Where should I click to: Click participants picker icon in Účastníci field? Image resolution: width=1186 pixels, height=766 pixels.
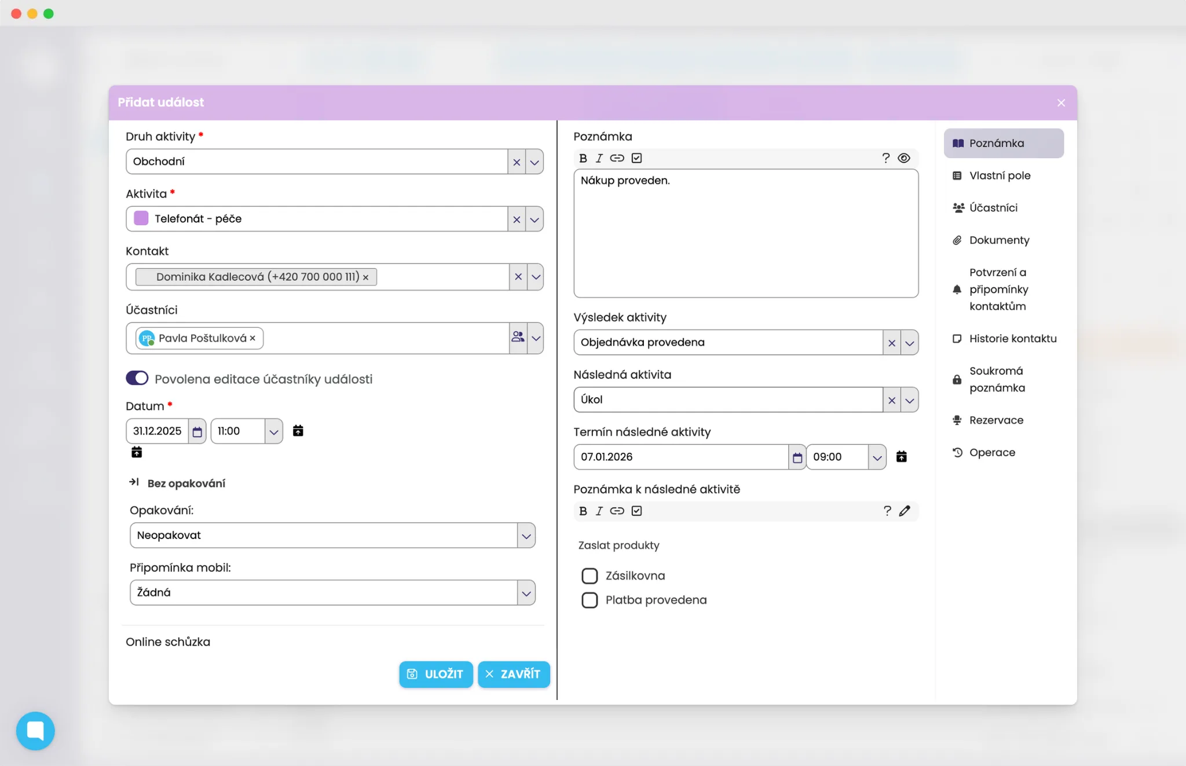pyautogui.click(x=518, y=338)
